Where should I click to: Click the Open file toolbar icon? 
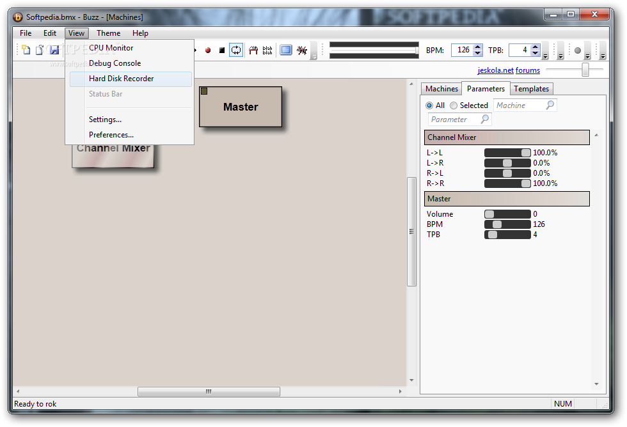point(40,50)
